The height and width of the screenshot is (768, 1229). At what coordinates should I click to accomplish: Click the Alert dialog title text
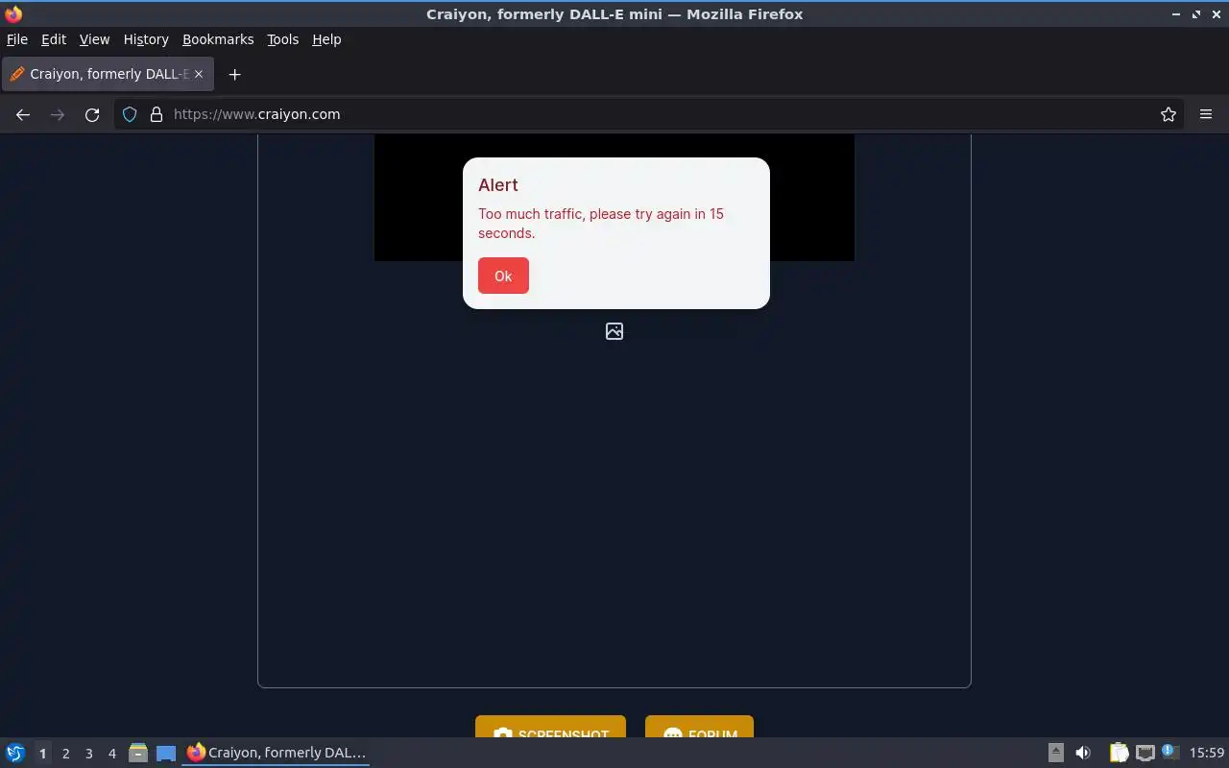pyautogui.click(x=498, y=185)
